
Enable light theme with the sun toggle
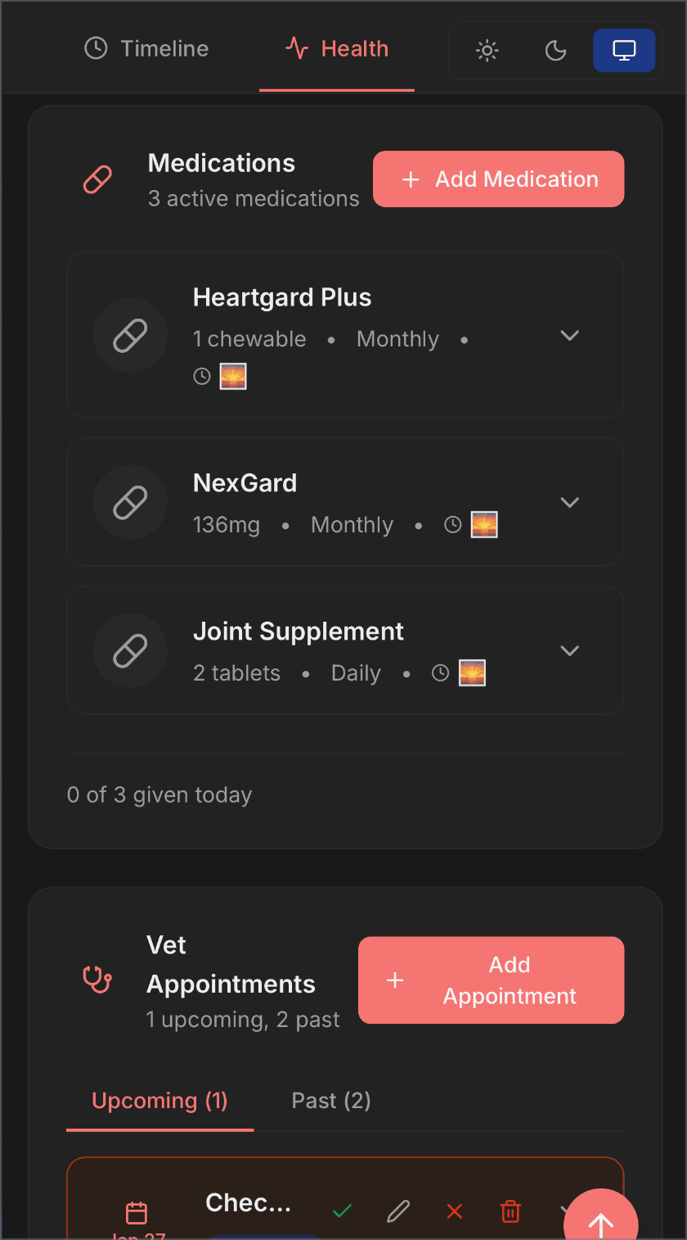click(487, 50)
